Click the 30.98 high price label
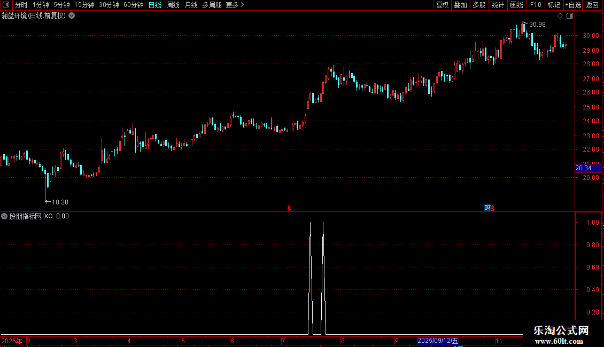 point(537,25)
